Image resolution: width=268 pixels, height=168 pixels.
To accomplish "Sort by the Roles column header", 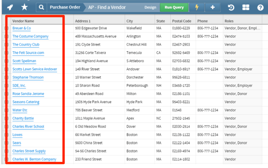I will tap(229, 21).
